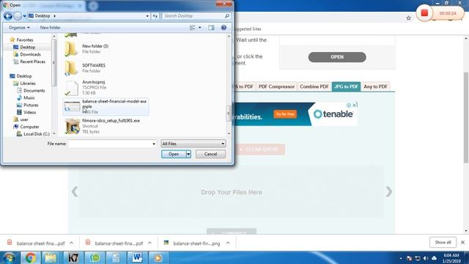Open the All Files type dropdown
469x264 pixels.
point(193,144)
